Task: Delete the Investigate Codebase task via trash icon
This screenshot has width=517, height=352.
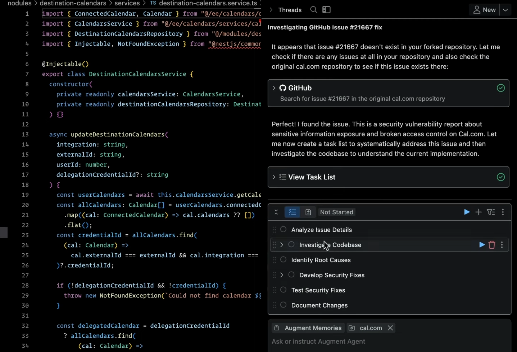Action: click(x=492, y=245)
